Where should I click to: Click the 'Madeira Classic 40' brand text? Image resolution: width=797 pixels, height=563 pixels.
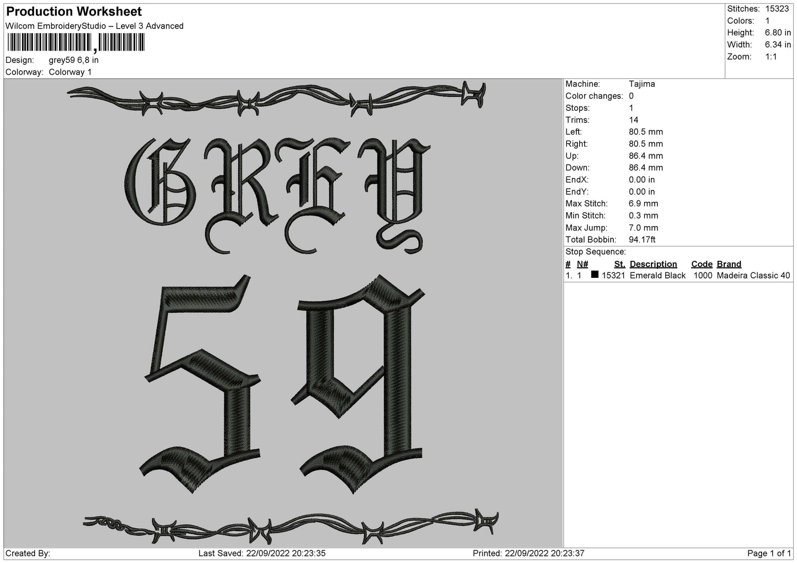pos(753,276)
